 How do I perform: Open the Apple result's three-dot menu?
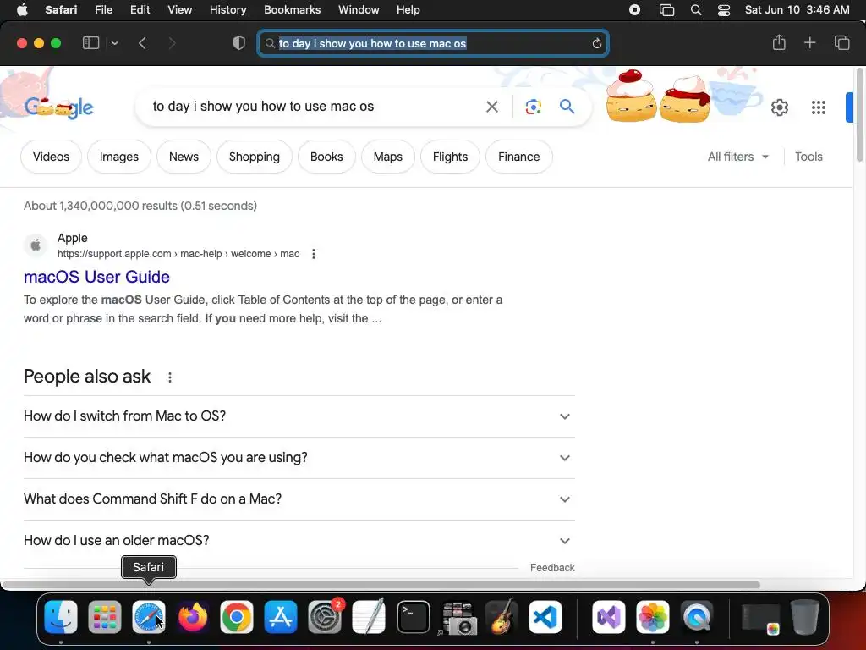coord(314,254)
